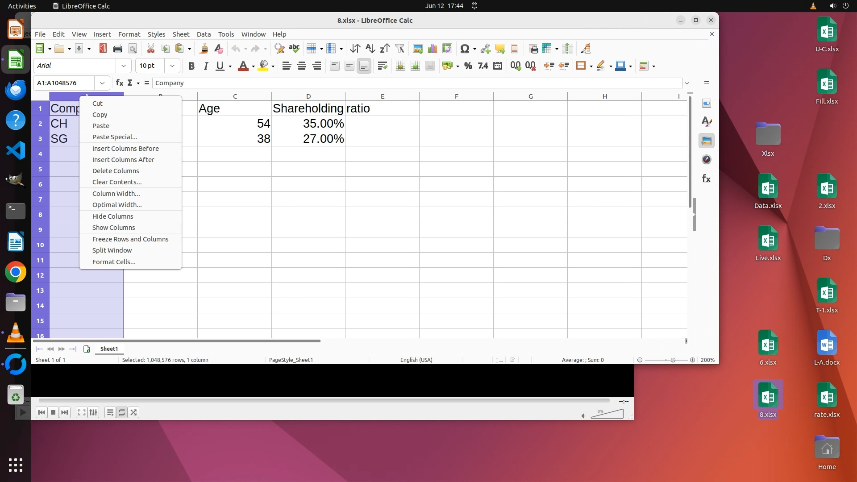
Task: Insert a chart using toolbar icon
Action: [x=433, y=49]
